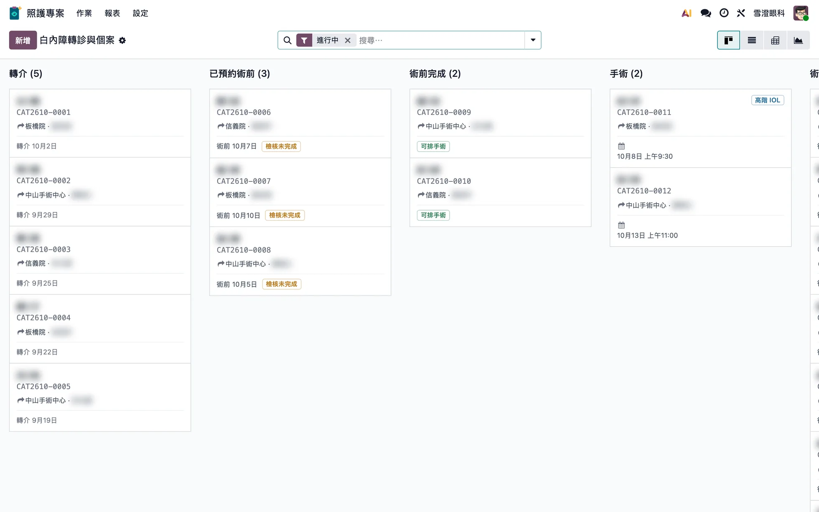Open the chat messages icon
This screenshot has width=819, height=512.
click(706, 13)
